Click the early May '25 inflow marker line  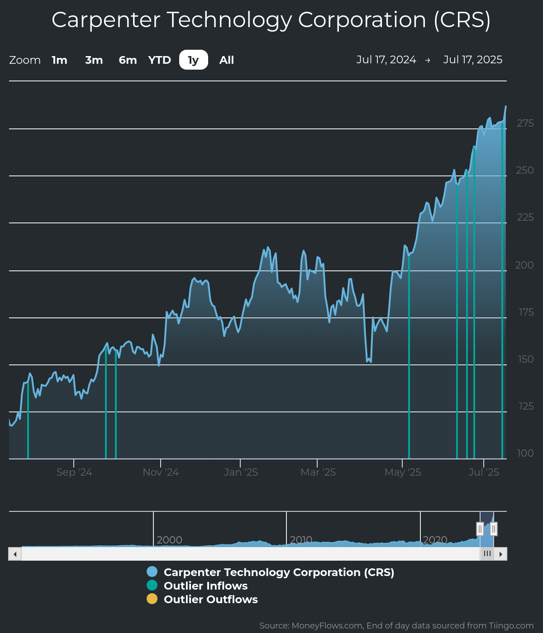pos(409,357)
